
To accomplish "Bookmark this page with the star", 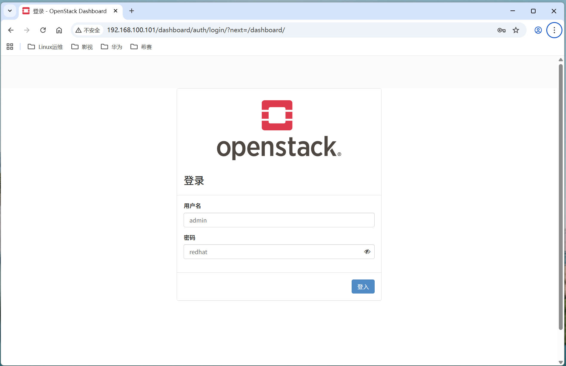I will pos(516,30).
